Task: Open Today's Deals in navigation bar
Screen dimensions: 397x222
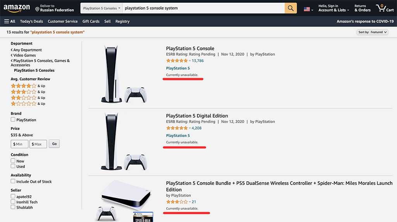Action: tap(31, 21)
